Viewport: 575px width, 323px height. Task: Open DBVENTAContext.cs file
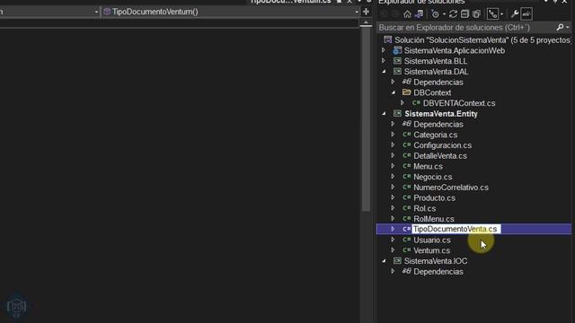point(459,103)
